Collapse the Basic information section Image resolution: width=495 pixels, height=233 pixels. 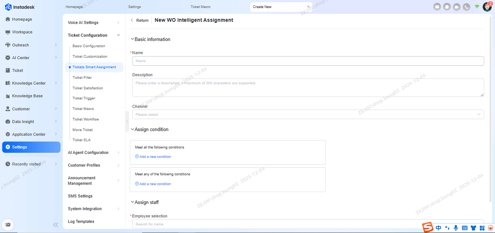pos(133,39)
